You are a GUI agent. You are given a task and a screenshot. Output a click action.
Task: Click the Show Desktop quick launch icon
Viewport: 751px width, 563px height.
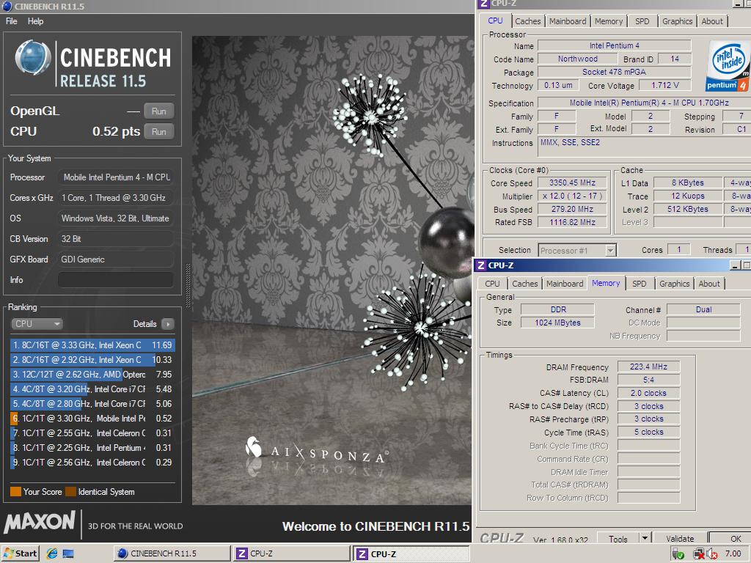(68, 553)
